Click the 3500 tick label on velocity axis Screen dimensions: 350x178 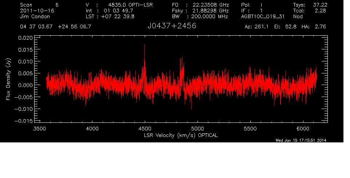point(40,129)
